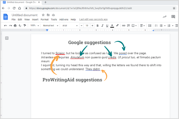Open the View menu

click(x=27, y=20)
